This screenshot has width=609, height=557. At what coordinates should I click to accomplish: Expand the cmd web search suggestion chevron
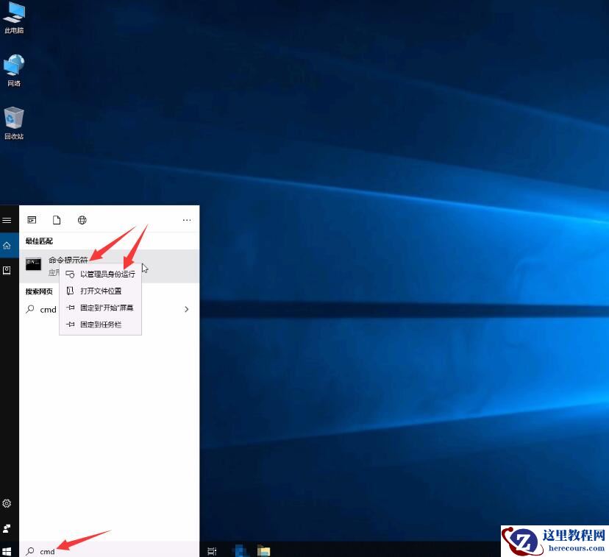[187, 309]
